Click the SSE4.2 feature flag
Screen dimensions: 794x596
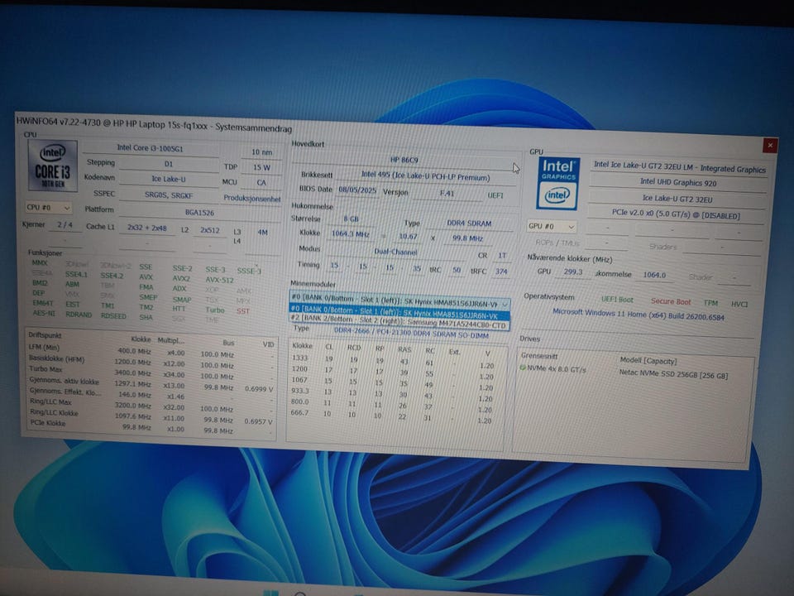coord(112,276)
